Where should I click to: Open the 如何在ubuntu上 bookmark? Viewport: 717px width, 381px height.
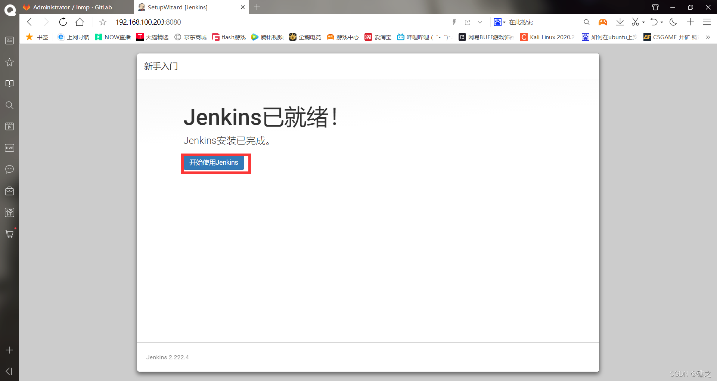[x=609, y=37]
